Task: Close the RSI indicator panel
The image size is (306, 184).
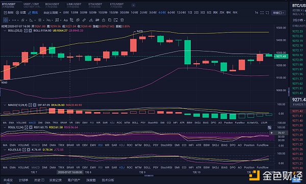Action: [x=31, y=127]
